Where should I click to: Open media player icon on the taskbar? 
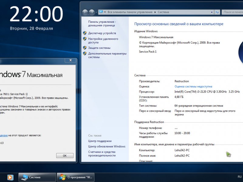(x=10, y=177)
